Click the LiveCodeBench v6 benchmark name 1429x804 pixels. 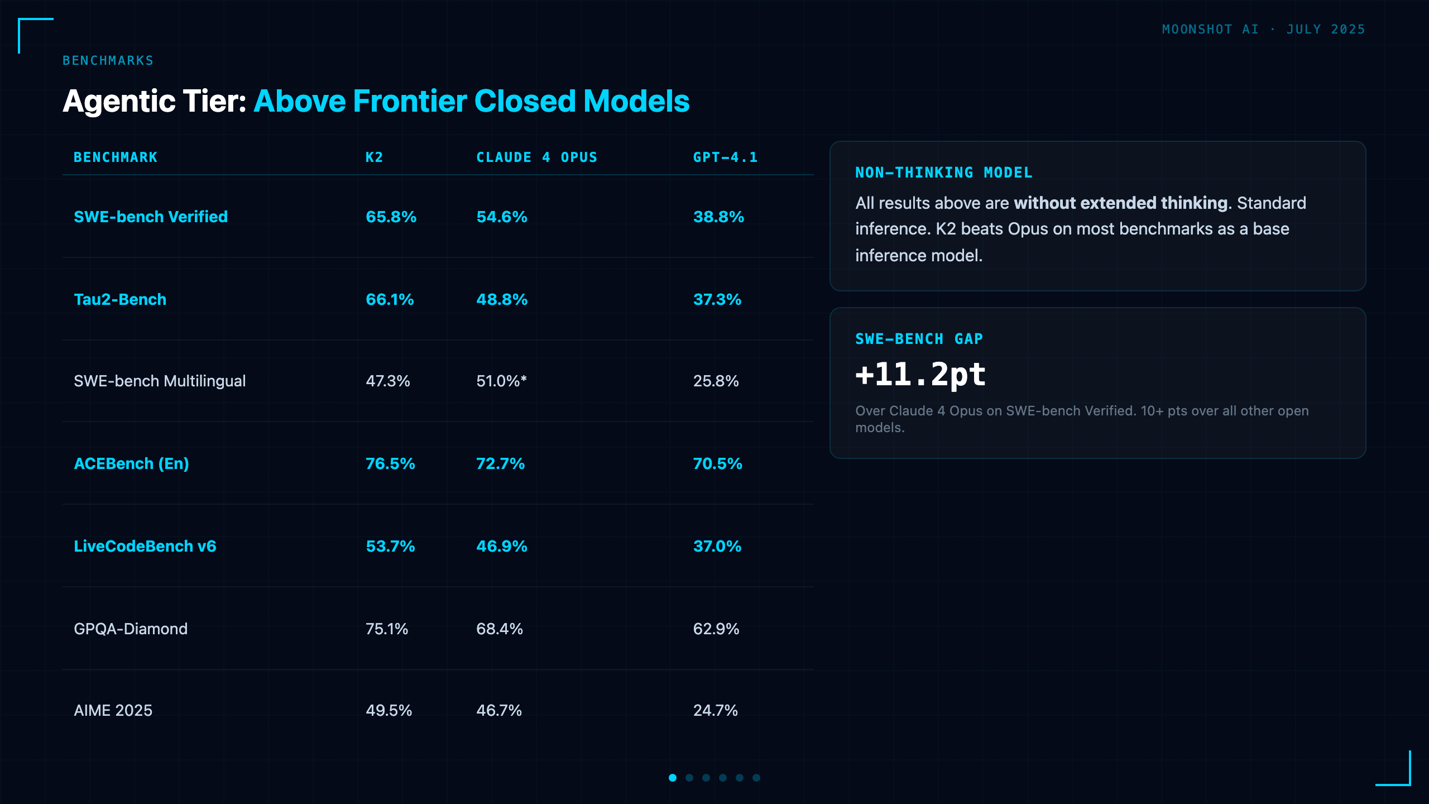[145, 546]
